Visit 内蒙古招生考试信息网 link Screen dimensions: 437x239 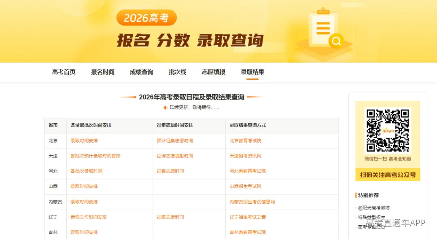[x=252, y=202]
